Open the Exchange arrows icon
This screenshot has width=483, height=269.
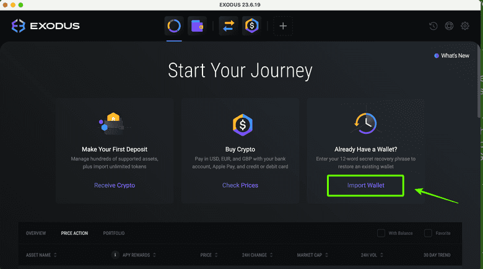pyautogui.click(x=228, y=26)
